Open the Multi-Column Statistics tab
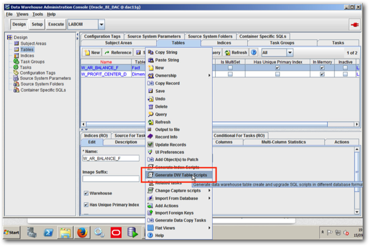 (x=284, y=142)
